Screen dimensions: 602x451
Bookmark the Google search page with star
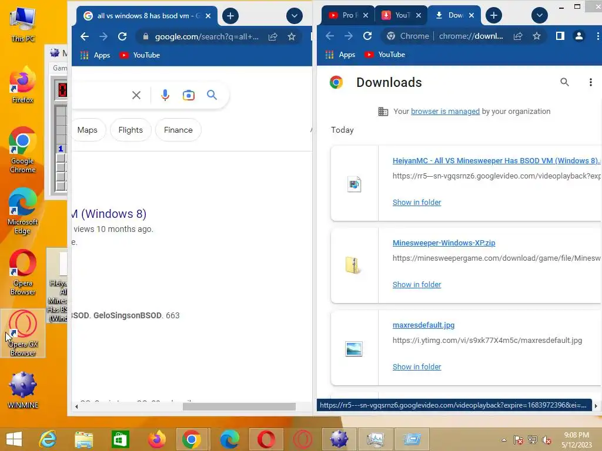(x=292, y=36)
